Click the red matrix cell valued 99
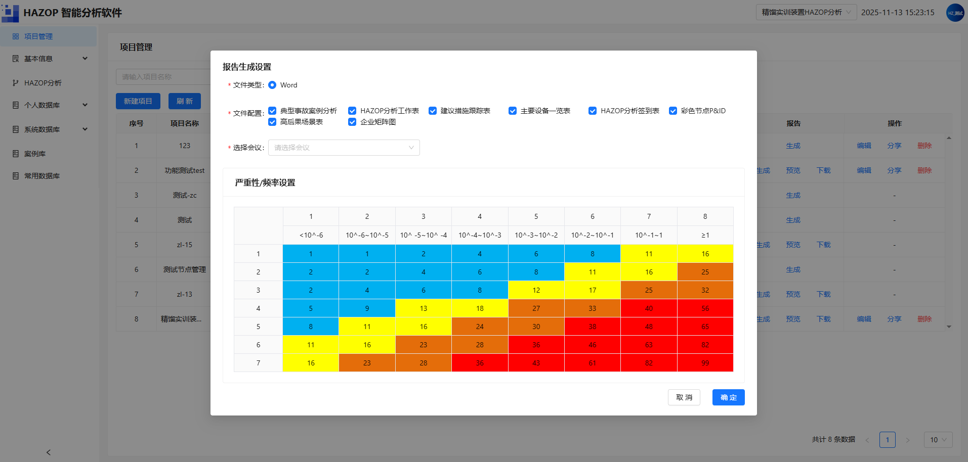Screen dimensions: 968x462 [705, 363]
